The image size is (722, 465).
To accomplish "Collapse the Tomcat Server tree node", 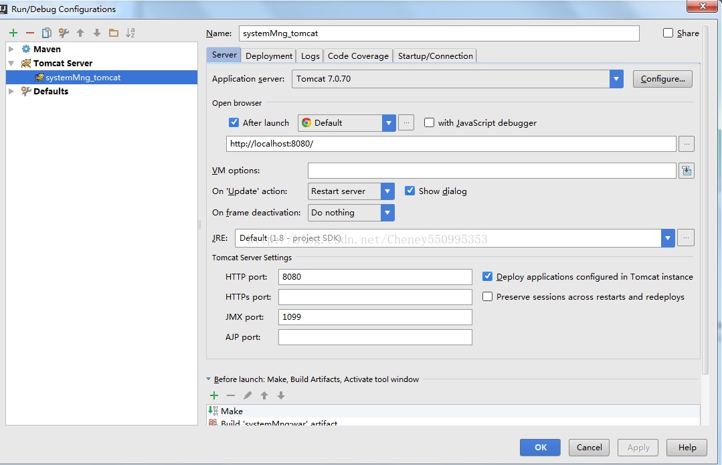I will click(x=11, y=63).
